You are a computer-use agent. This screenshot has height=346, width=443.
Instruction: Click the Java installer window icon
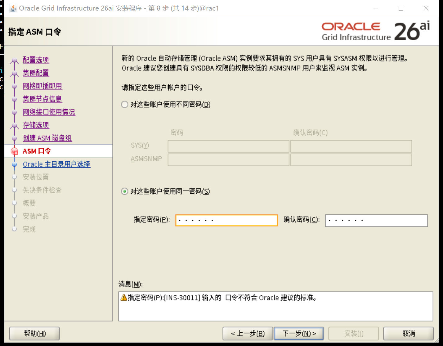[x=13, y=8]
